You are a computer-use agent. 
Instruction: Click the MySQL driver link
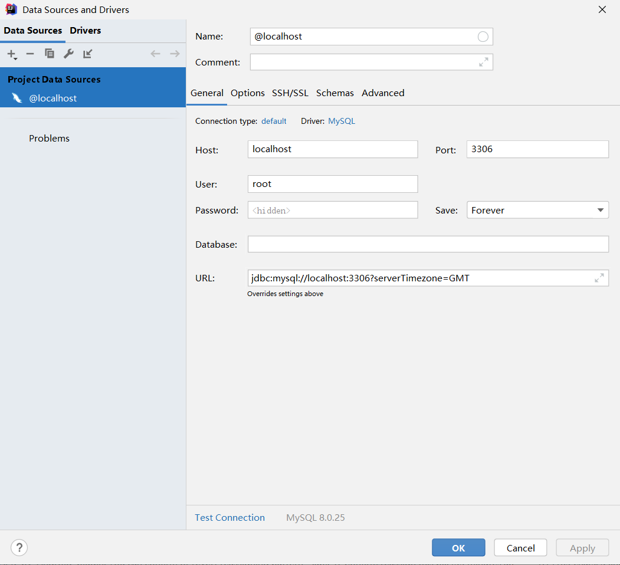[342, 121]
